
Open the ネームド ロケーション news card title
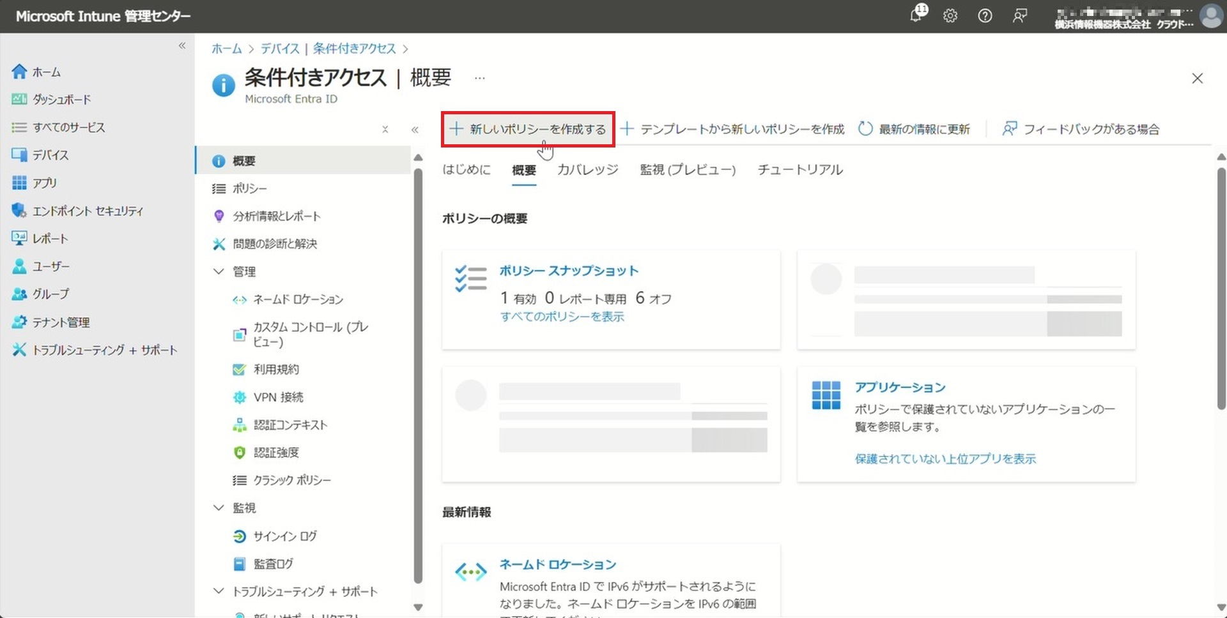(558, 564)
